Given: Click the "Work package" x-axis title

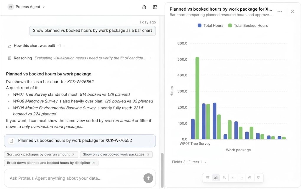Looking at the screenshot, I should (x=238, y=150).
